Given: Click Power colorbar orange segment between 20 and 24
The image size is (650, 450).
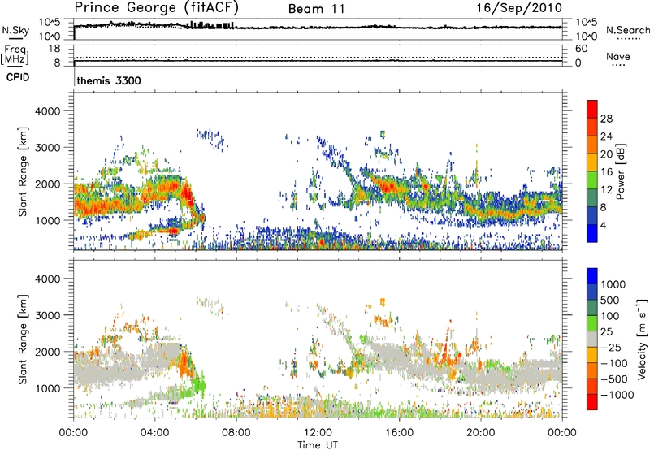Looking at the screenshot, I should 592,145.
